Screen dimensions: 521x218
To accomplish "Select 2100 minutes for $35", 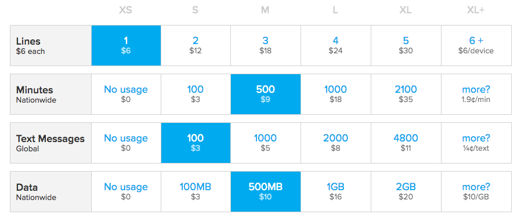I will pos(406,95).
